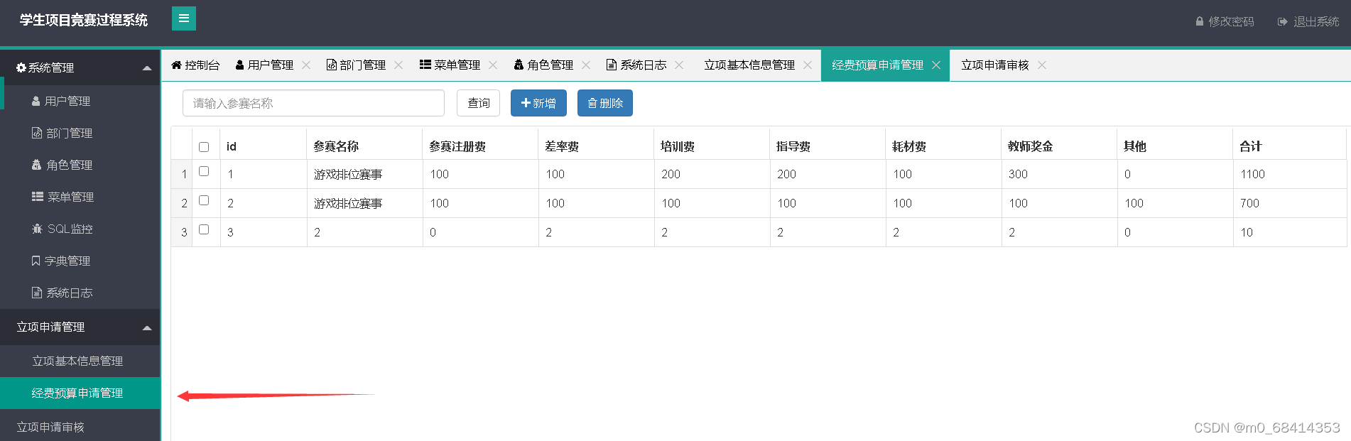Image resolution: width=1351 pixels, height=441 pixels.
Task: Close the 部门管理 tab
Action: [x=398, y=65]
